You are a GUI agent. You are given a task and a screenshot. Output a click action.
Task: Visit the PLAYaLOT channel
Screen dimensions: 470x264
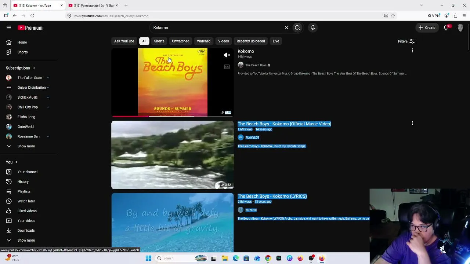(x=252, y=137)
